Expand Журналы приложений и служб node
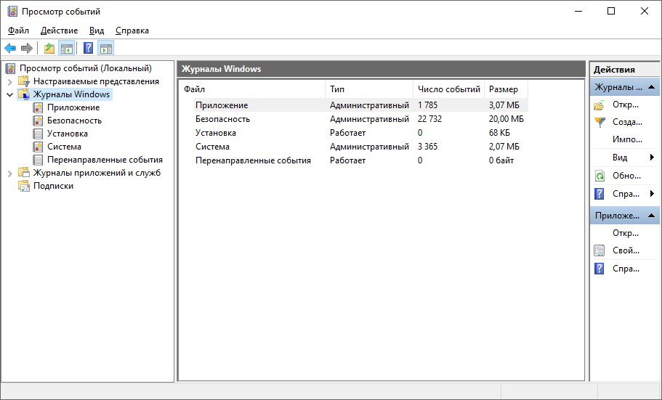The width and height of the screenshot is (662, 400). pos(10,173)
